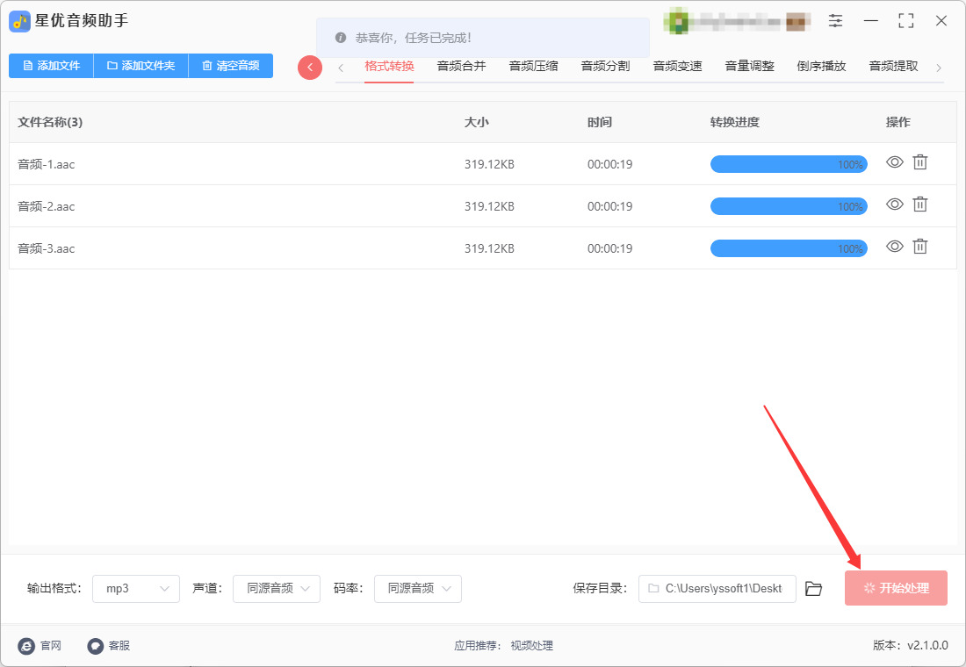This screenshot has height=667, width=966.
Task: Delete 音频-3.aac using the trash icon
Action: 919,247
